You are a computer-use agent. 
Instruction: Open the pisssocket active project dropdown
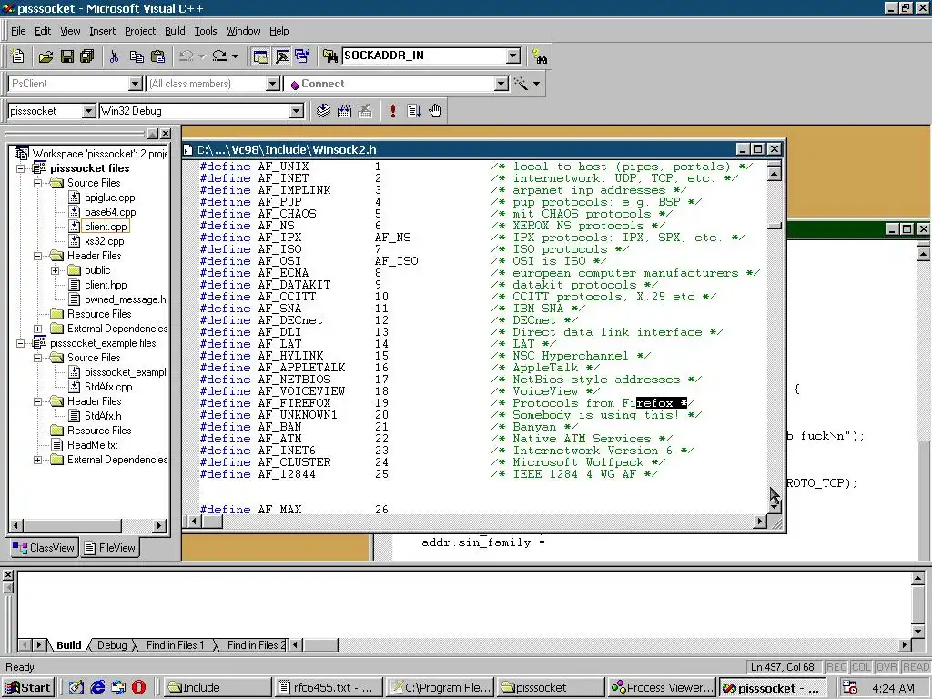[88, 111]
